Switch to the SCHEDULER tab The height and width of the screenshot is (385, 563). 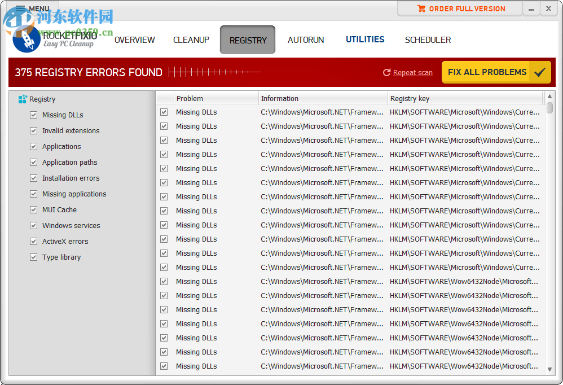428,40
